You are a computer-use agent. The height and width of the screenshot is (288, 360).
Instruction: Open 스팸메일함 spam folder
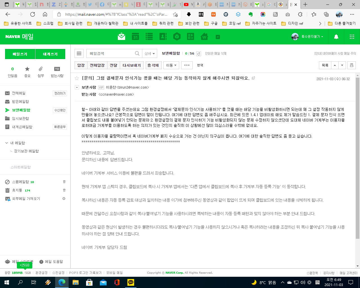click(x=20, y=182)
